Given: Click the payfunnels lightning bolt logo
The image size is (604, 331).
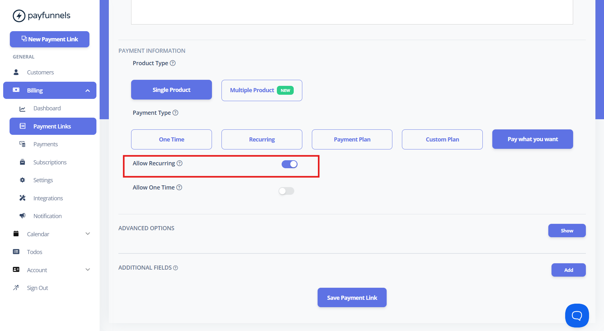Looking at the screenshot, I should 19,16.
